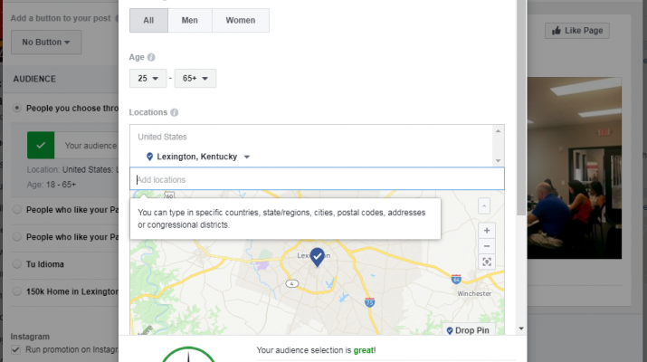Screen dimensions: 647x362
Task: Select the Women gender option
Action: tap(241, 20)
